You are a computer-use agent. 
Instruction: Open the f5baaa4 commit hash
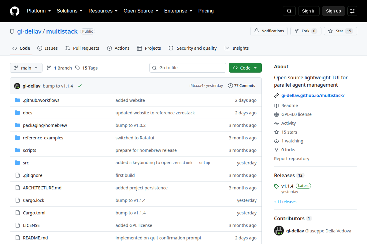196,86
